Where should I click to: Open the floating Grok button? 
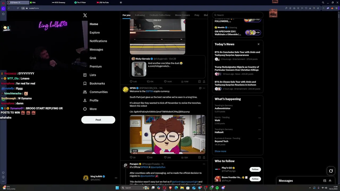tap(331, 171)
